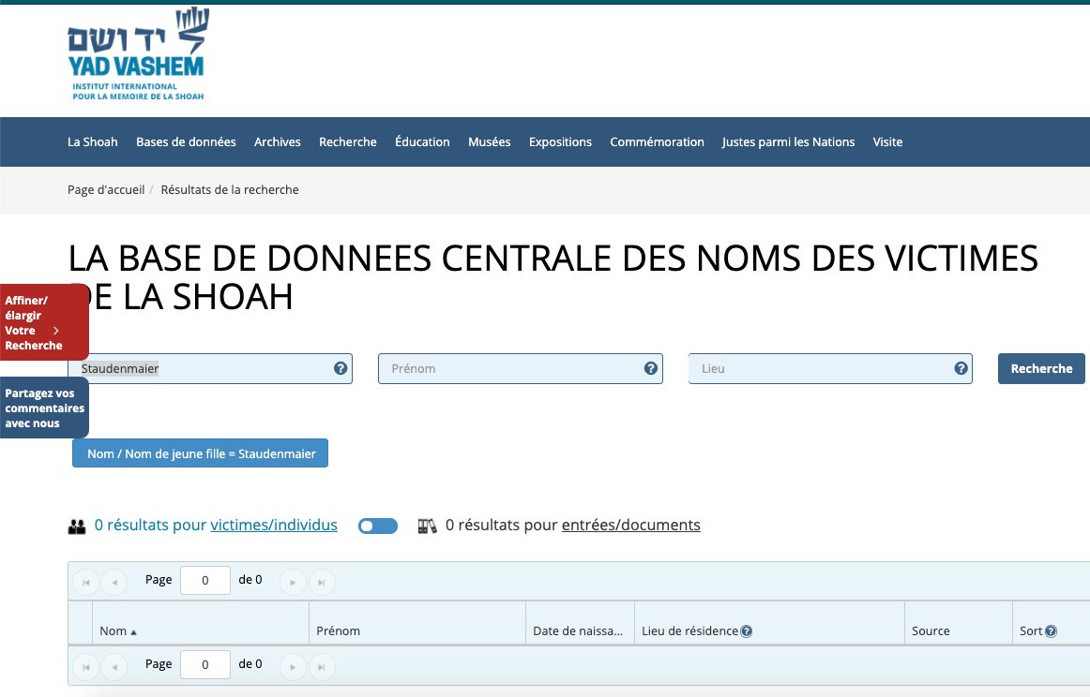Click next page arrow in top pagination bar
Image resolution: width=1090 pixels, height=697 pixels.
[x=294, y=582]
